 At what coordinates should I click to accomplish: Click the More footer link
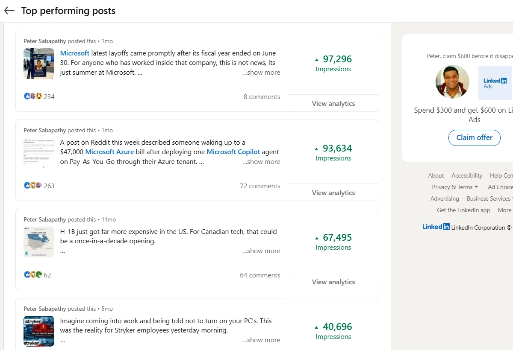point(504,210)
